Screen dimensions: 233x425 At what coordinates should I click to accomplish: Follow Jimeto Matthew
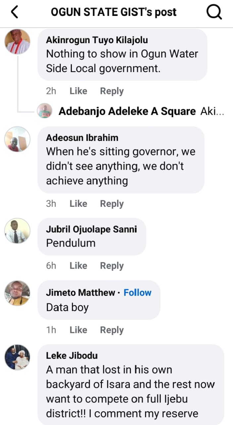tap(137, 293)
